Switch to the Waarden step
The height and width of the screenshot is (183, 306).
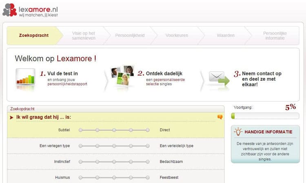coord(226,35)
